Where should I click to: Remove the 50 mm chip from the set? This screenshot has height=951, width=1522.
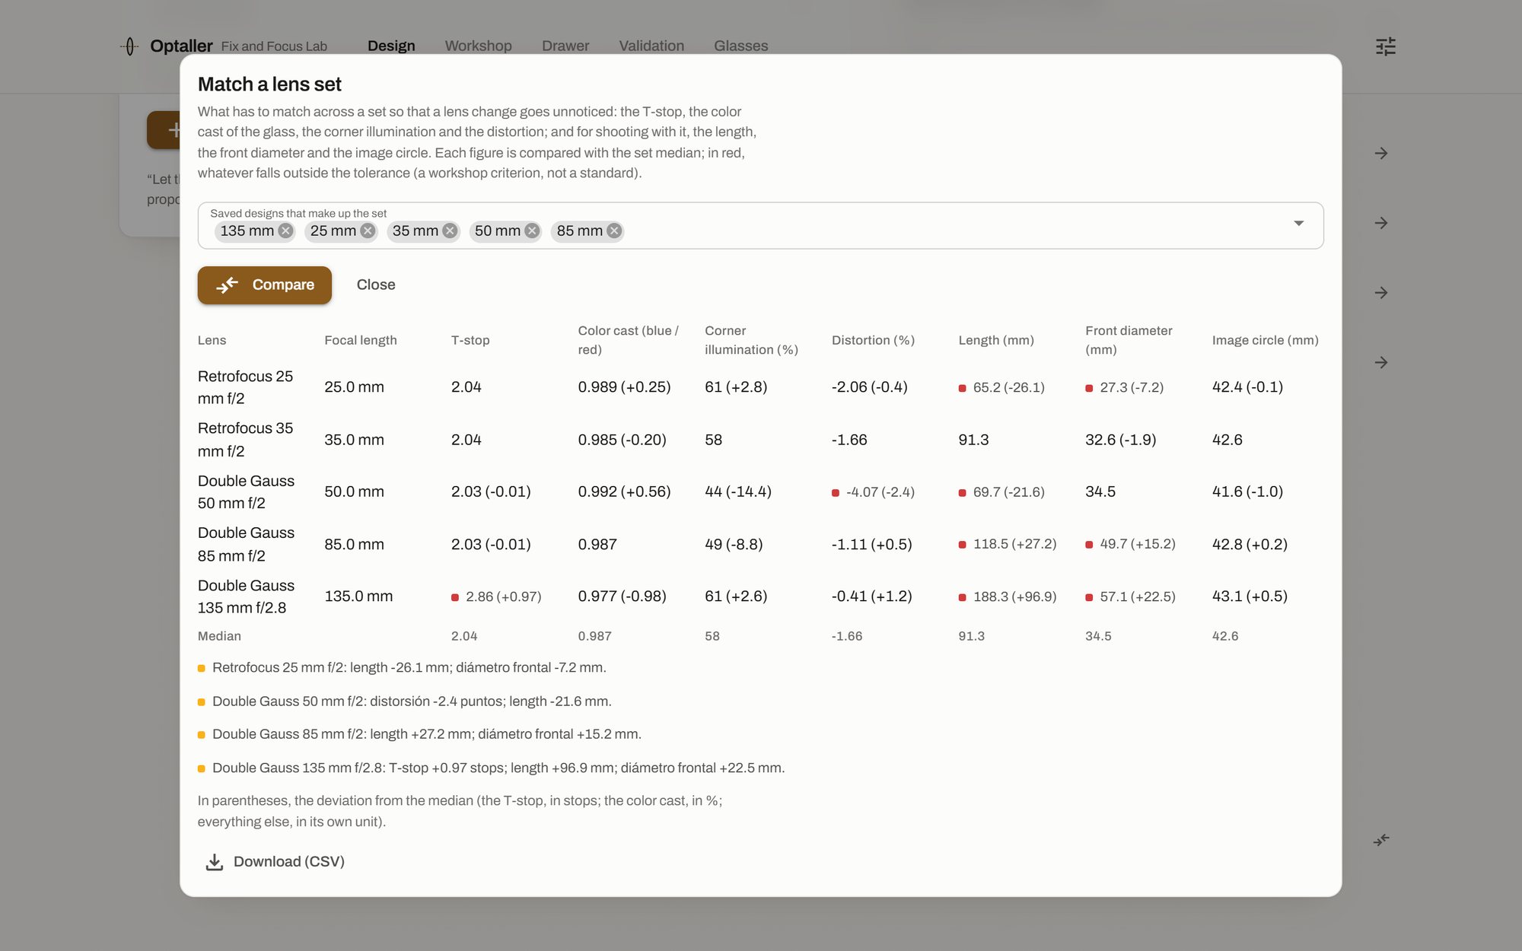tap(532, 231)
